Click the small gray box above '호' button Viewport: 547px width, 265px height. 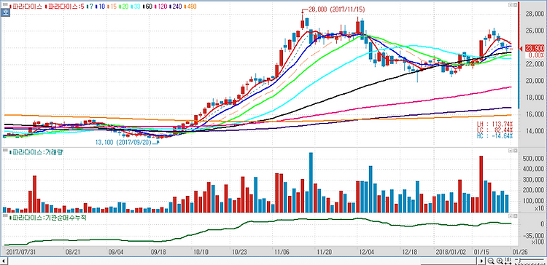click(x=5, y=4)
